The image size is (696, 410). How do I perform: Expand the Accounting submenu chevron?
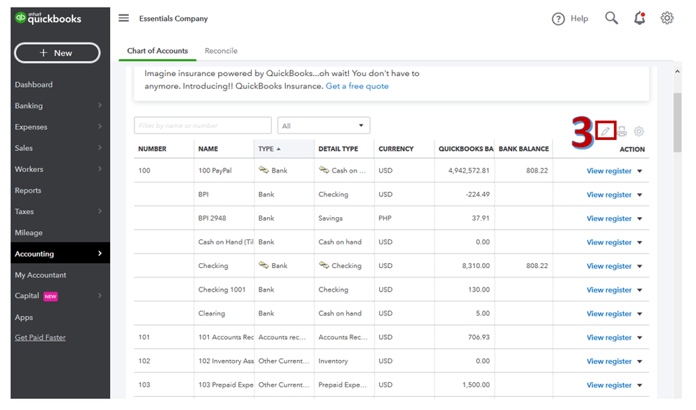[x=100, y=253]
